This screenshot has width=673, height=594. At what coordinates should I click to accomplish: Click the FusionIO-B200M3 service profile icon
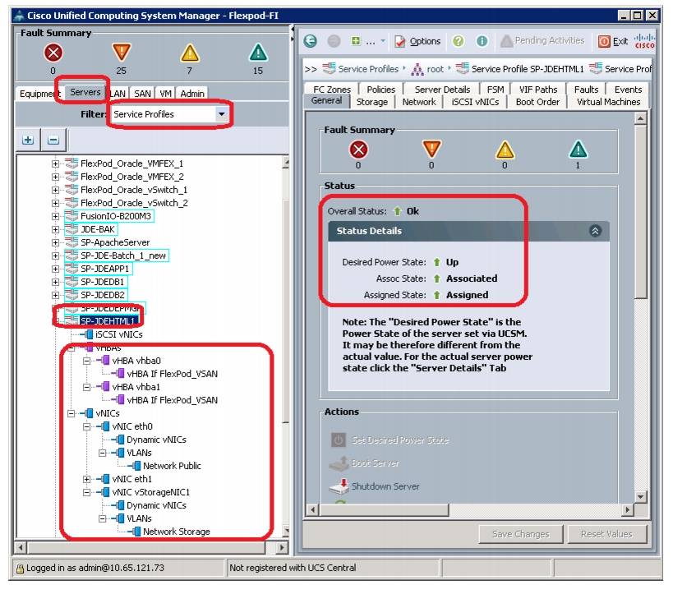pyautogui.click(x=71, y=216)
